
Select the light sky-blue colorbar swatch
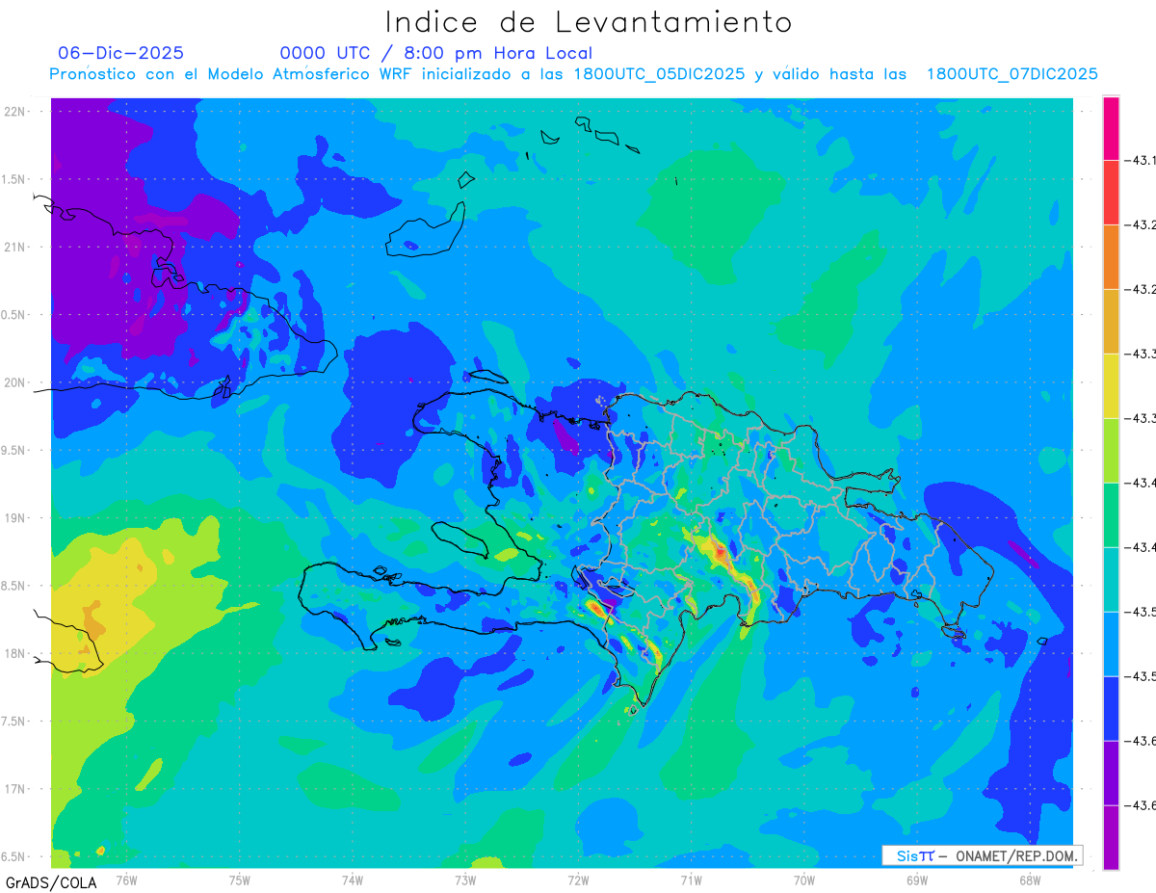[x=1111, y=643]
